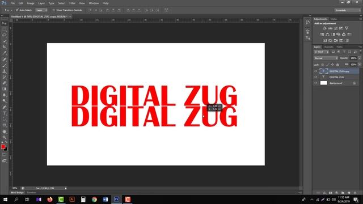The image size is (363, 204).
Task: Toggle lock image pixels
Action: (327, 65)
